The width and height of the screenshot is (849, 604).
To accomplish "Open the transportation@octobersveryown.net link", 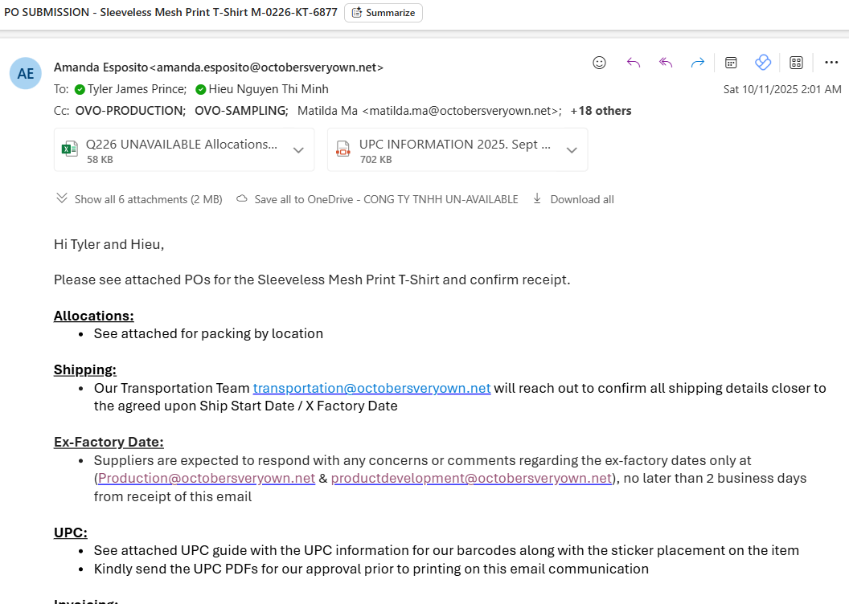I will pos(371,388).
